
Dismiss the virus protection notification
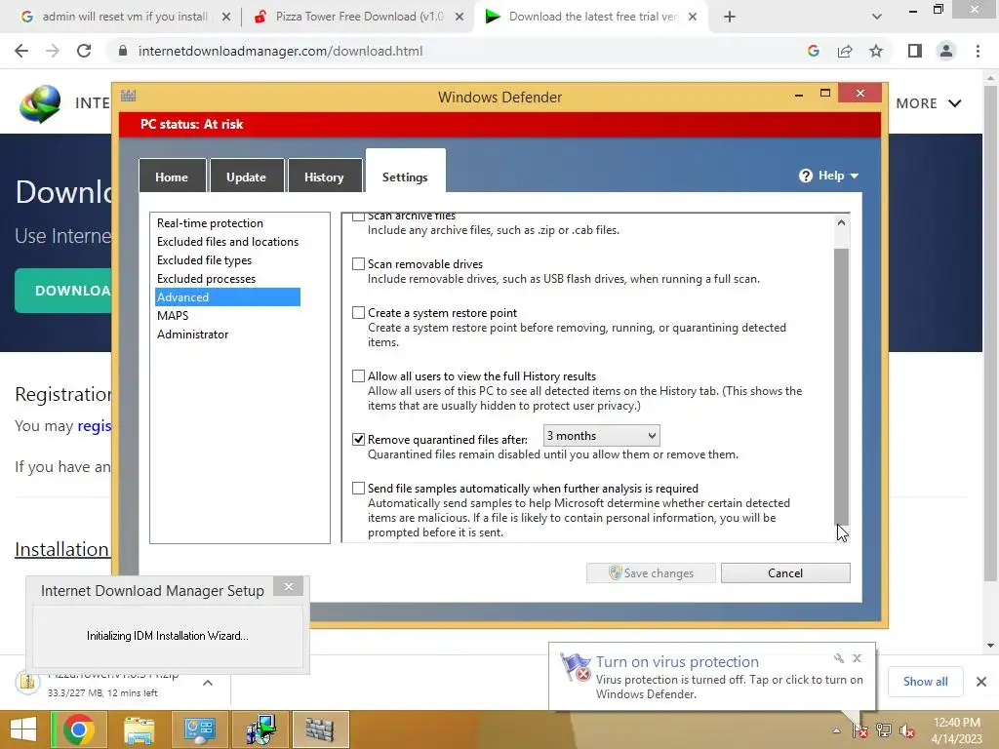857,658
